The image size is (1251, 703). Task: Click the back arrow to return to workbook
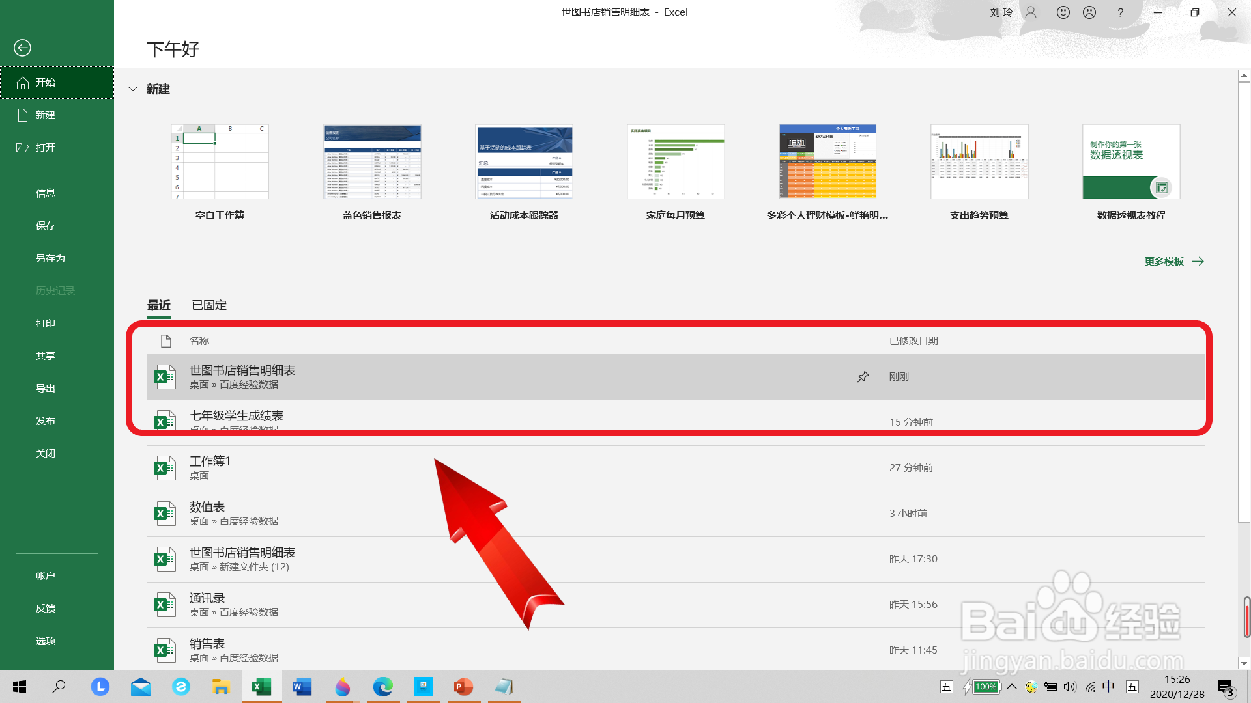tap(22, 48)
